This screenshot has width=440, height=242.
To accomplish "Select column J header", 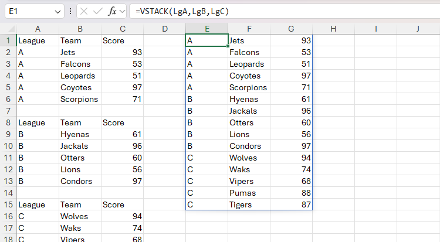I will click(x=417, y=29).
